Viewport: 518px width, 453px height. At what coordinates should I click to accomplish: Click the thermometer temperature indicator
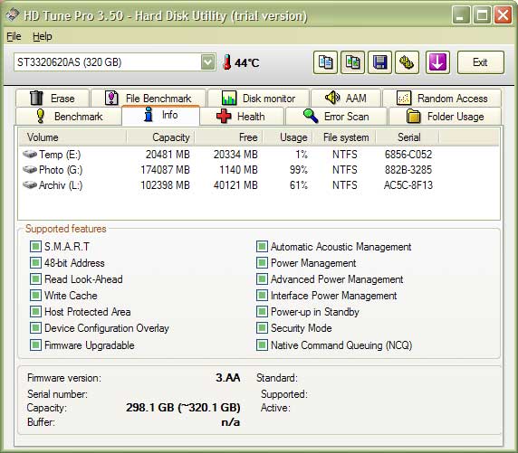pyautogui.click(x=226, y=62)
